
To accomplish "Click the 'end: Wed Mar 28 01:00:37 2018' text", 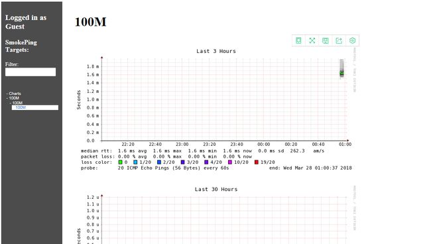I will tap(310, 168).
